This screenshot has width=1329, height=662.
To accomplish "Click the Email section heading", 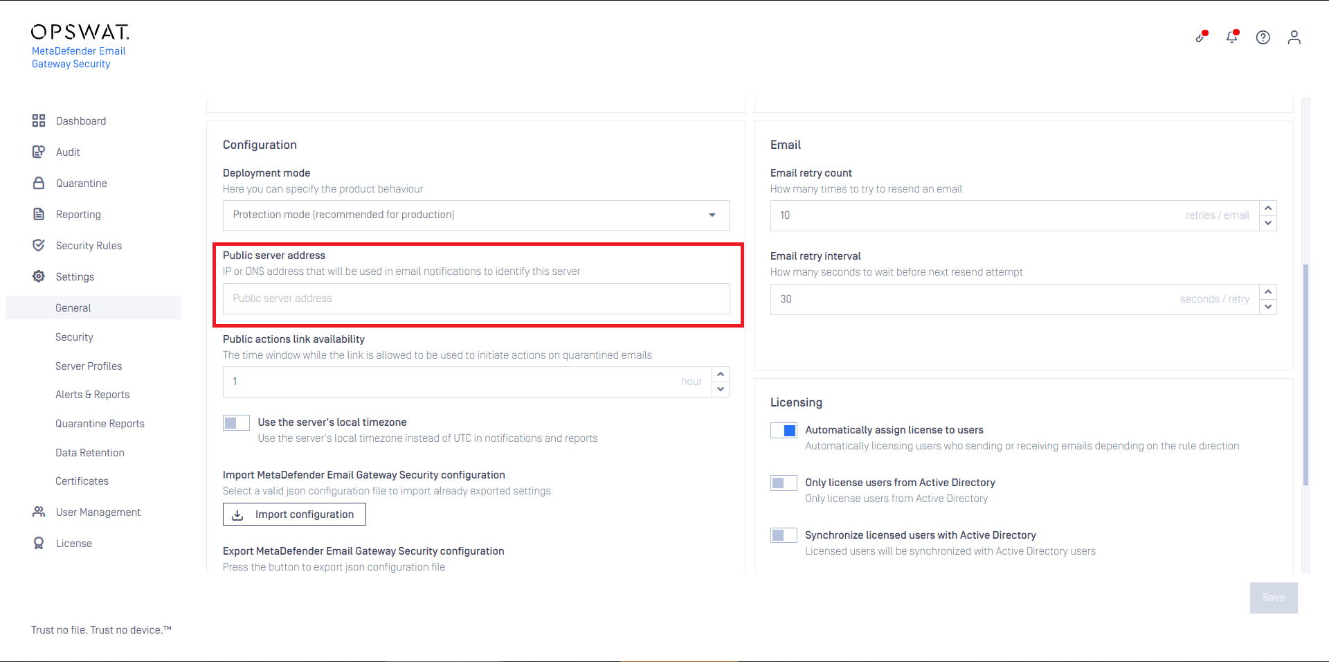I will coord(786,145).
